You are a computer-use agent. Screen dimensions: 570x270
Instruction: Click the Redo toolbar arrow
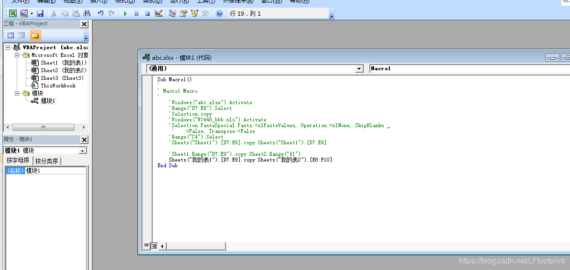[x=111, y=13]
